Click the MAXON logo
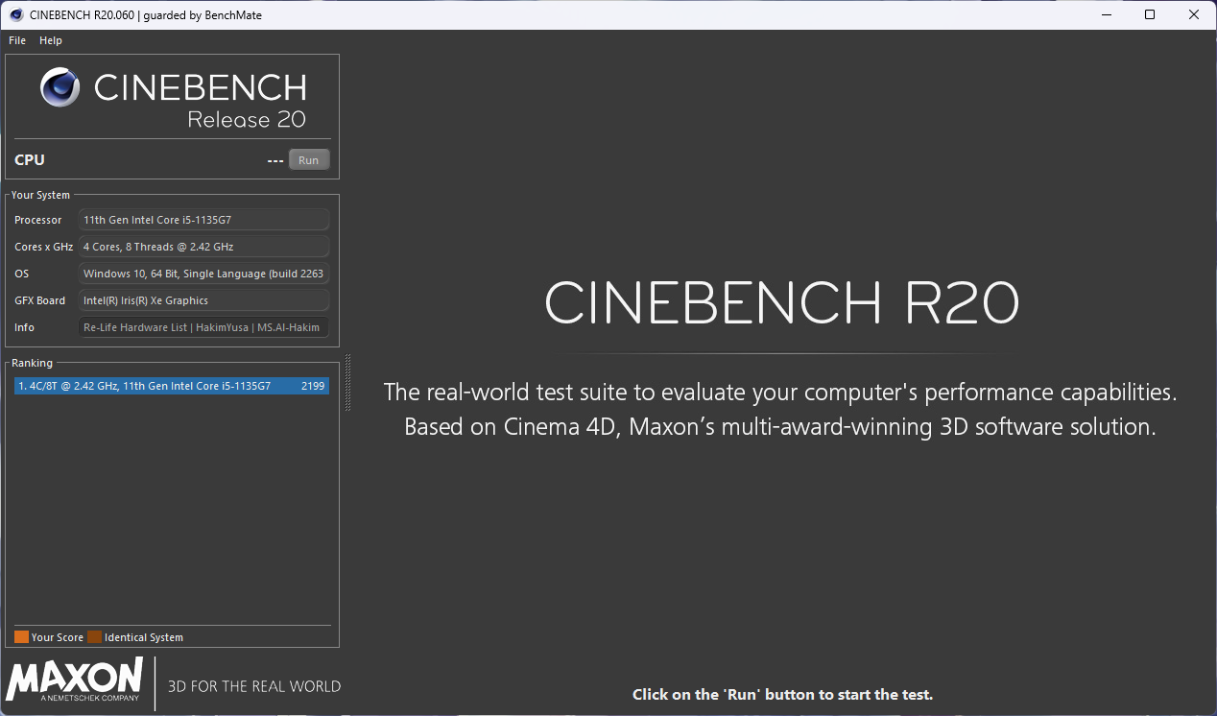This screenshot has height=716, width=1217. click(x=75, y=680)
